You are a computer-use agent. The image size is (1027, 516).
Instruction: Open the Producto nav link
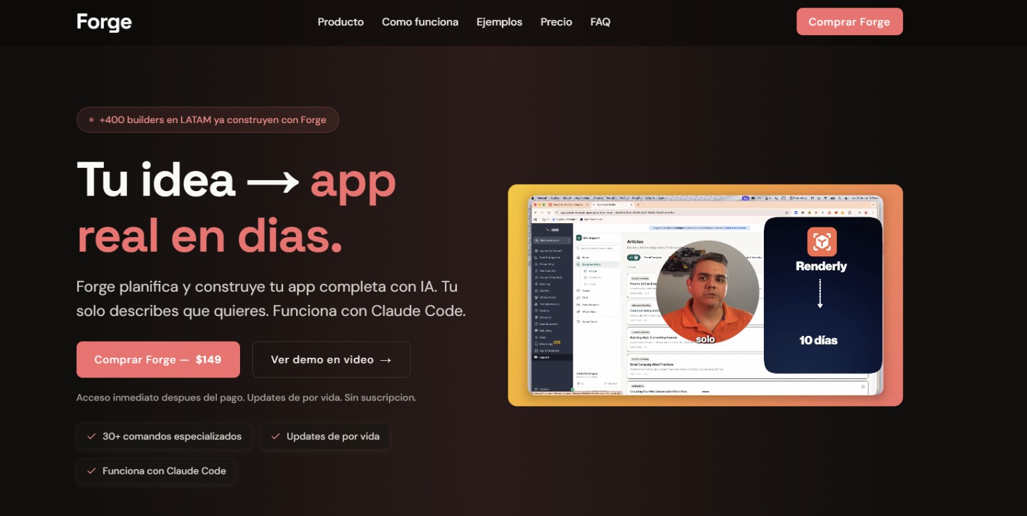(341, 22)
